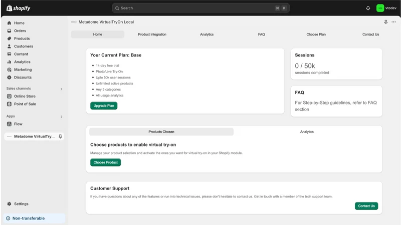
Task: Click the Point of Sale icon
Action: pyautogui.click(x=9, y=104)
